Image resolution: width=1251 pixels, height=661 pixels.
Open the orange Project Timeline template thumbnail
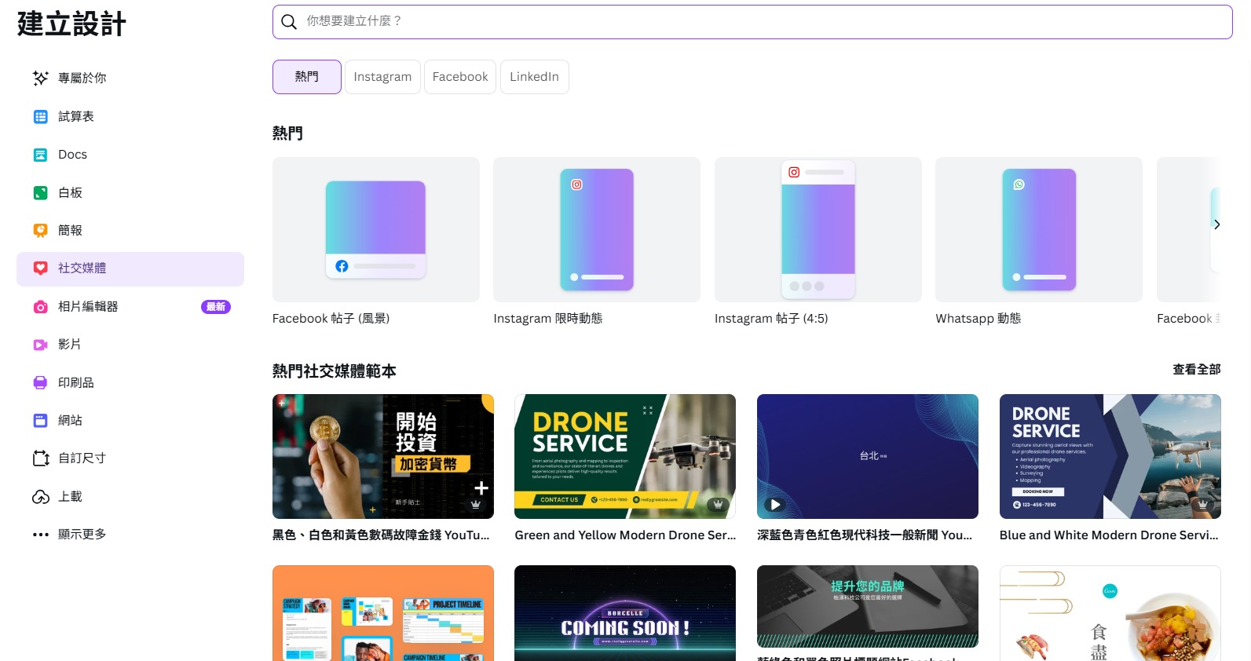click(x=383, y=613)
